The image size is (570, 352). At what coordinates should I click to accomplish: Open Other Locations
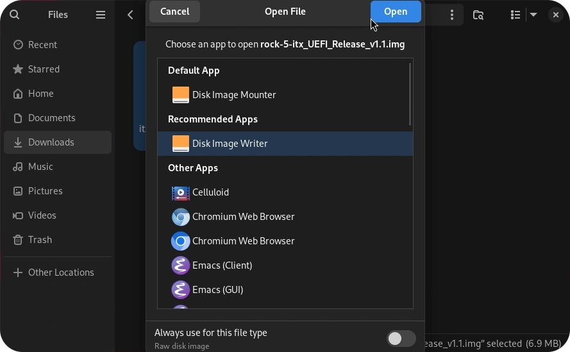[x=58, y=272]
